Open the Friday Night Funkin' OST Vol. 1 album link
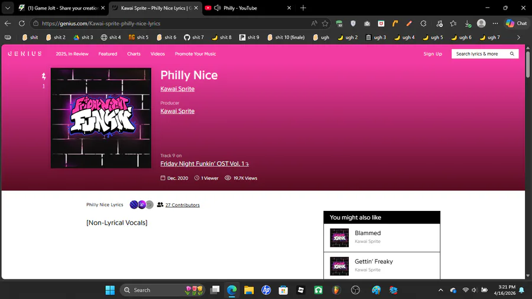532x299 pixels. (205, 164)
